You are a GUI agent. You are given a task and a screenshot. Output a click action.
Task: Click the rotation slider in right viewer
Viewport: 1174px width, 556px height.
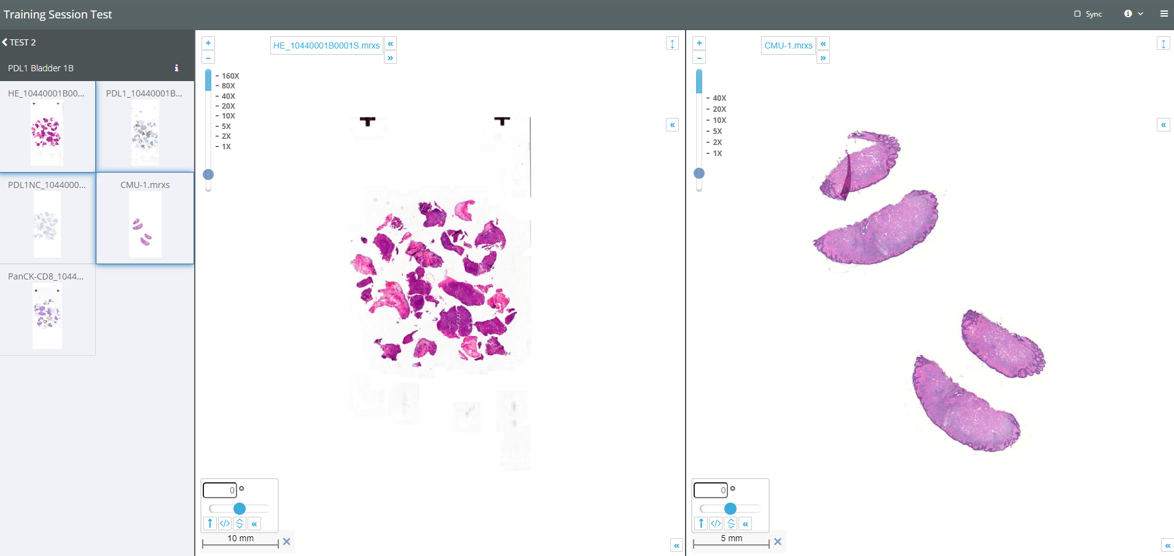[730, 509]
